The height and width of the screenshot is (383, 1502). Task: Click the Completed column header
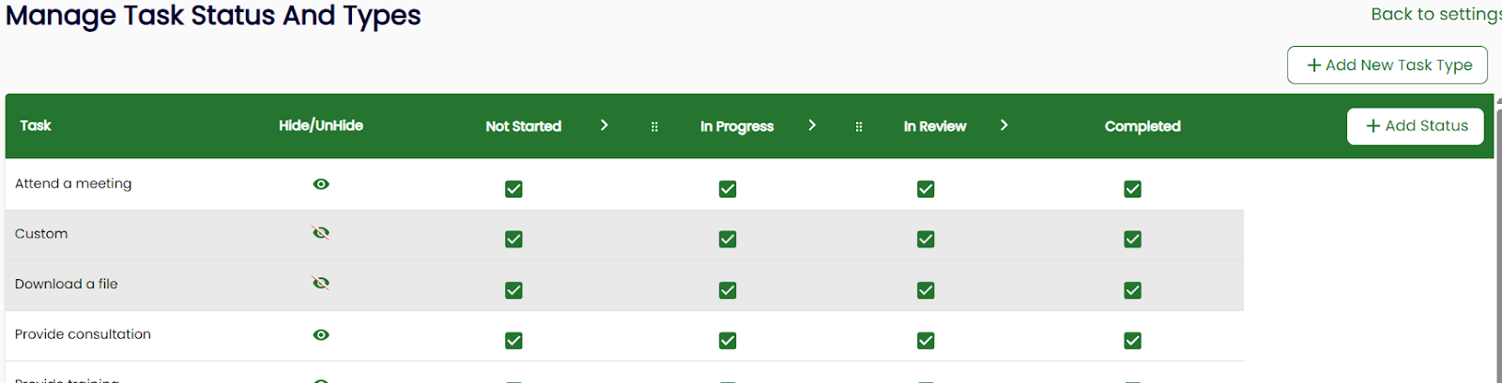click(x=1142, y=126)
